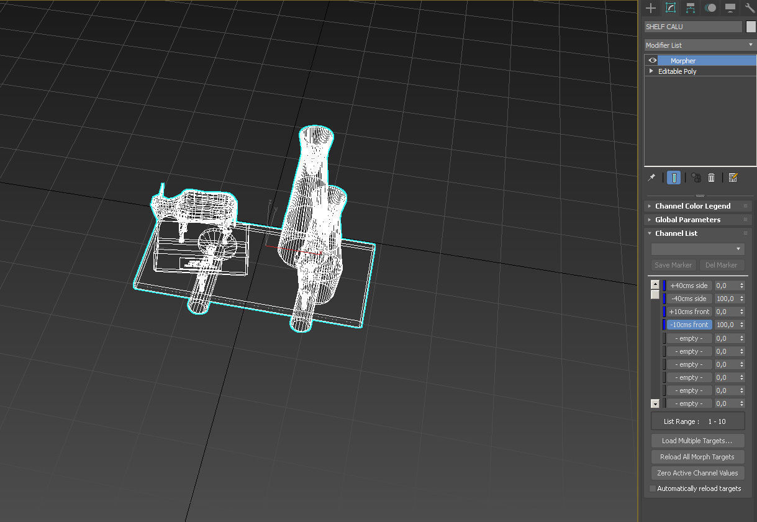Open the Create command panel tab
This screenshot has height=522, width=757.
tap(651, 8)
